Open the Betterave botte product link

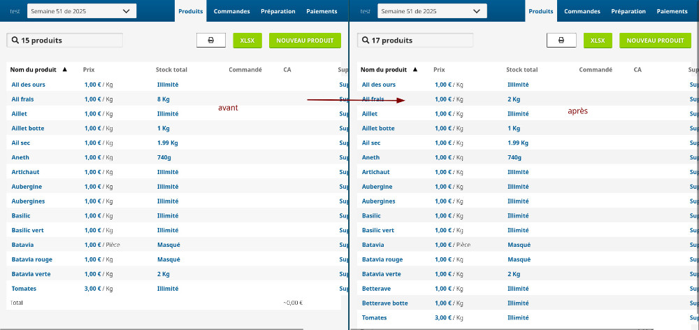click(384, 303)
